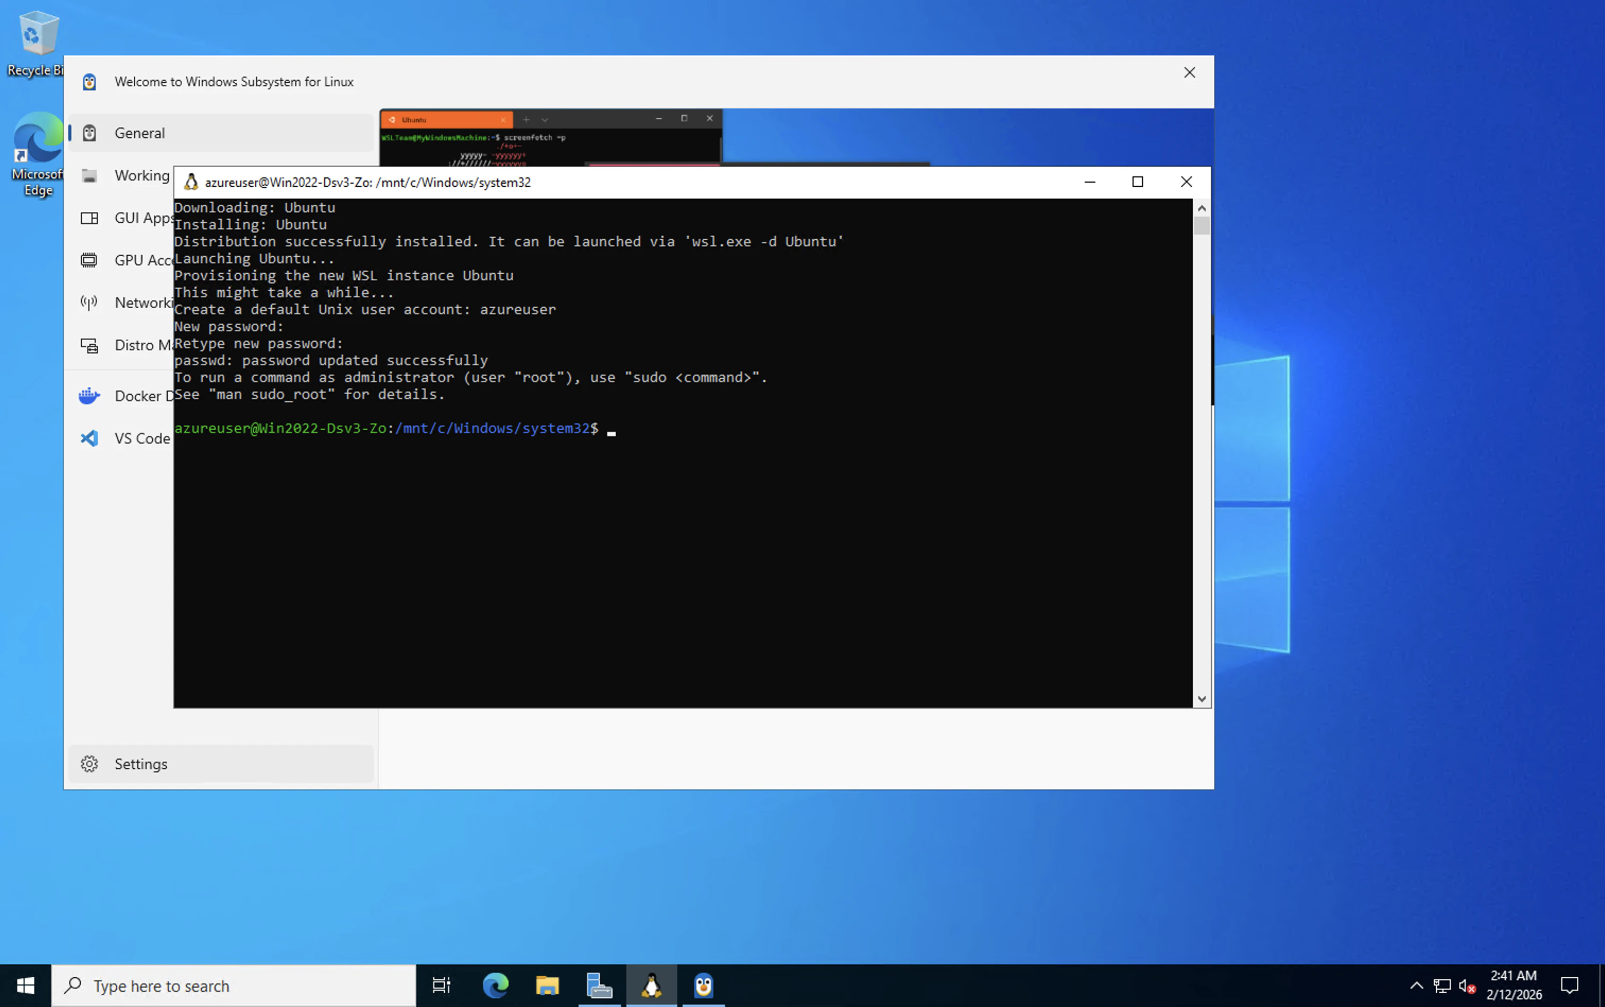Click the Settings gear icon

point(89,764)
